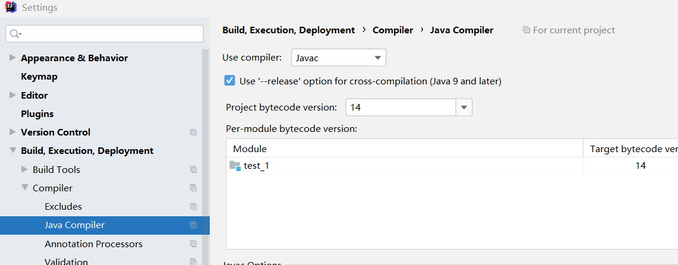Click project-level icon beside Excludes
The height and width of the screenshot is (265, 678).
pos(193,207)
